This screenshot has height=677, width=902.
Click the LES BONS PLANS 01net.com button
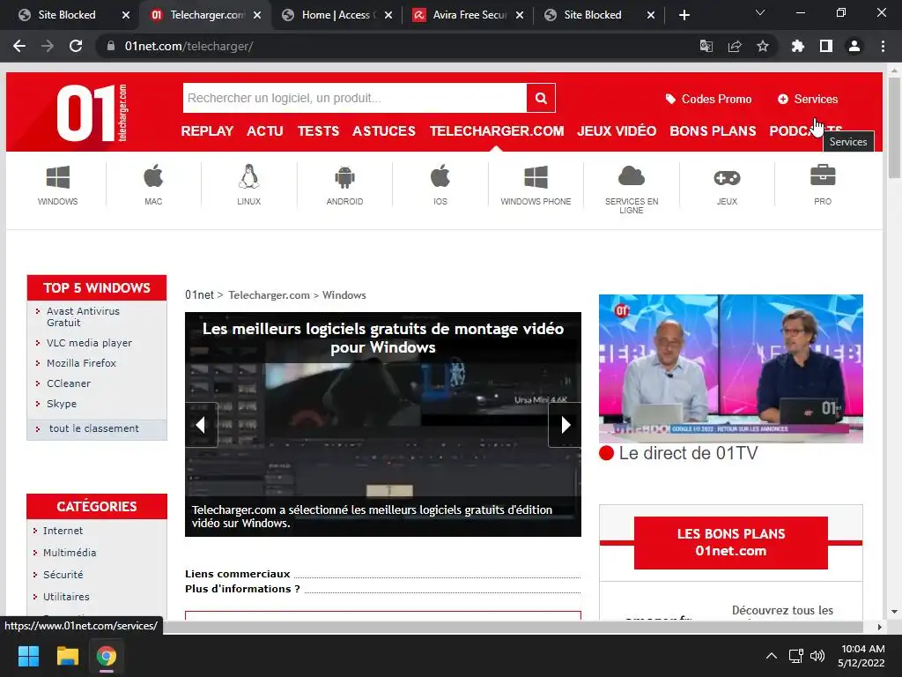(730, 542)
